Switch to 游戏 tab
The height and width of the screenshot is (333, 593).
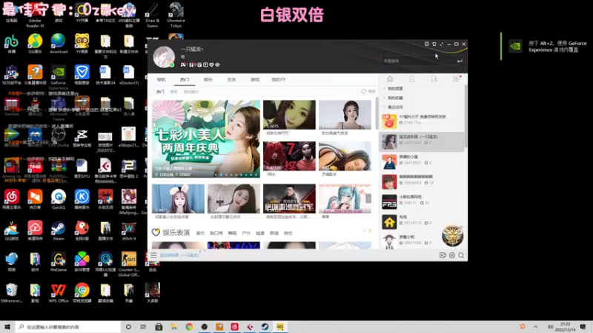coord(255,80)
